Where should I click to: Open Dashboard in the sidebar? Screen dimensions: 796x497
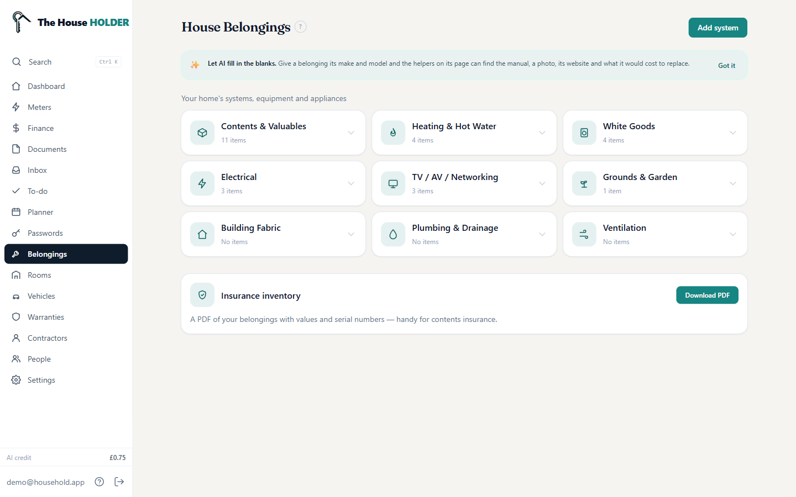click(x=66, y=86)
